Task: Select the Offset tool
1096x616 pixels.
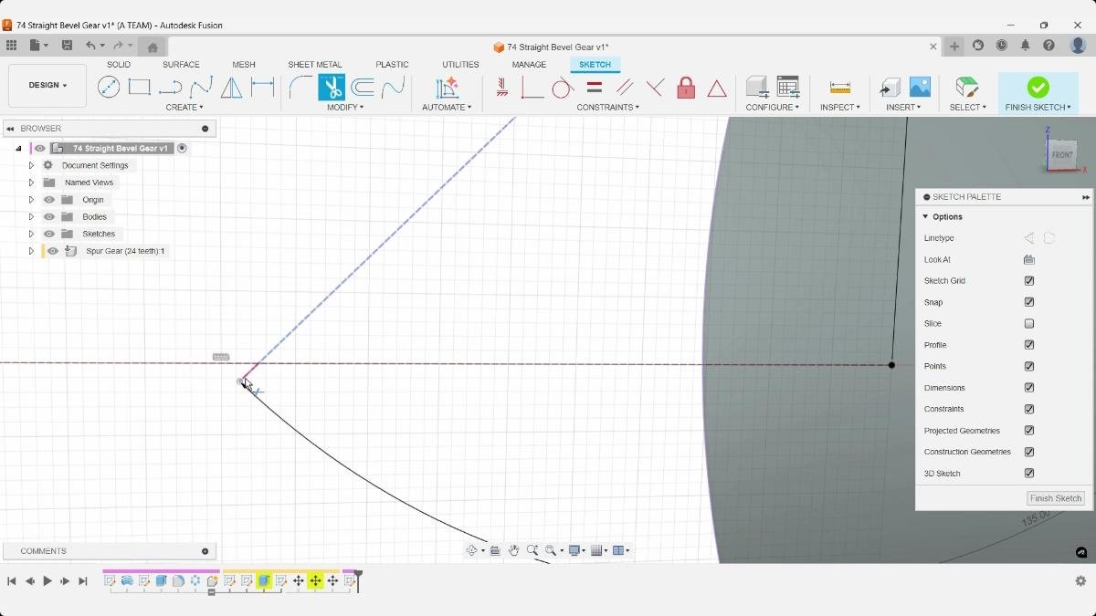Action: tap(363, 88)
